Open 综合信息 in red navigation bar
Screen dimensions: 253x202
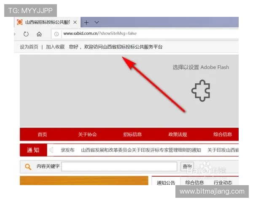click(x=223, y=134)
